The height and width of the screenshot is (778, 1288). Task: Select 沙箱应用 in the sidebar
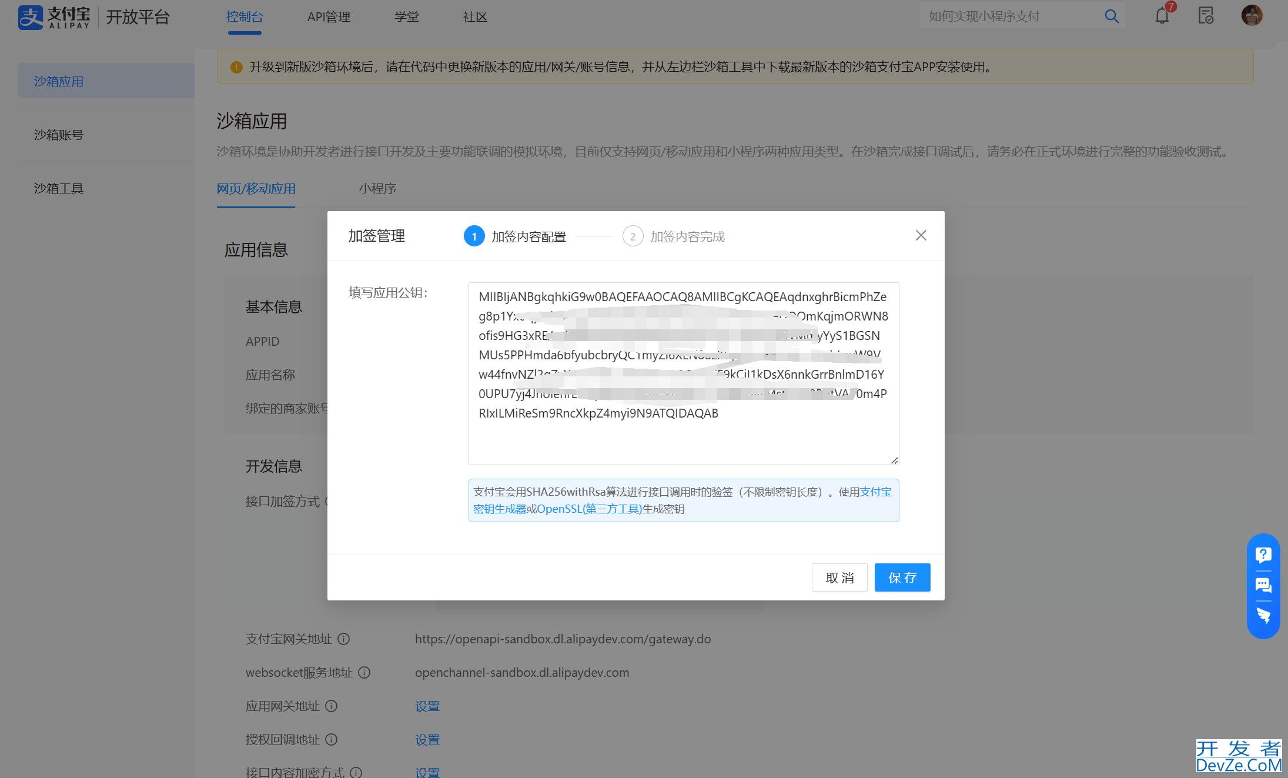pos(106,81)
